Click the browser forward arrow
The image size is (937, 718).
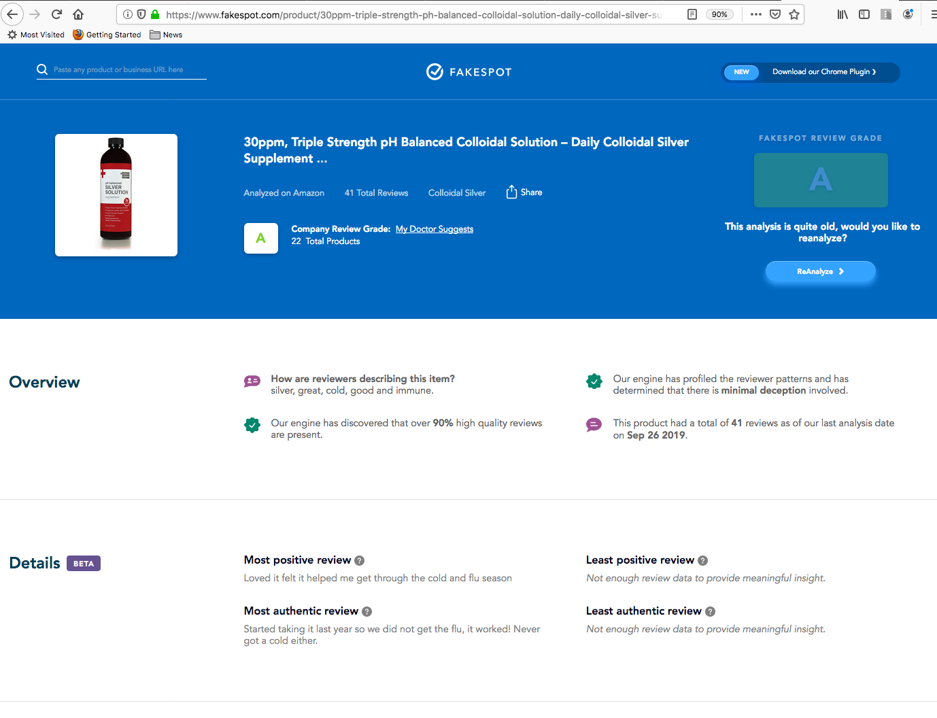[x=35, y=14]
